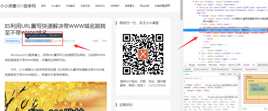Open SEO案例 navigation item
Screen dimensions: 268x111
[56, 6]
